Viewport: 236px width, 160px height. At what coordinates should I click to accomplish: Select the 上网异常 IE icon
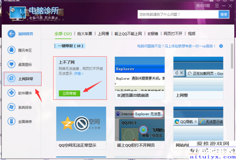[x=12, y=79]
